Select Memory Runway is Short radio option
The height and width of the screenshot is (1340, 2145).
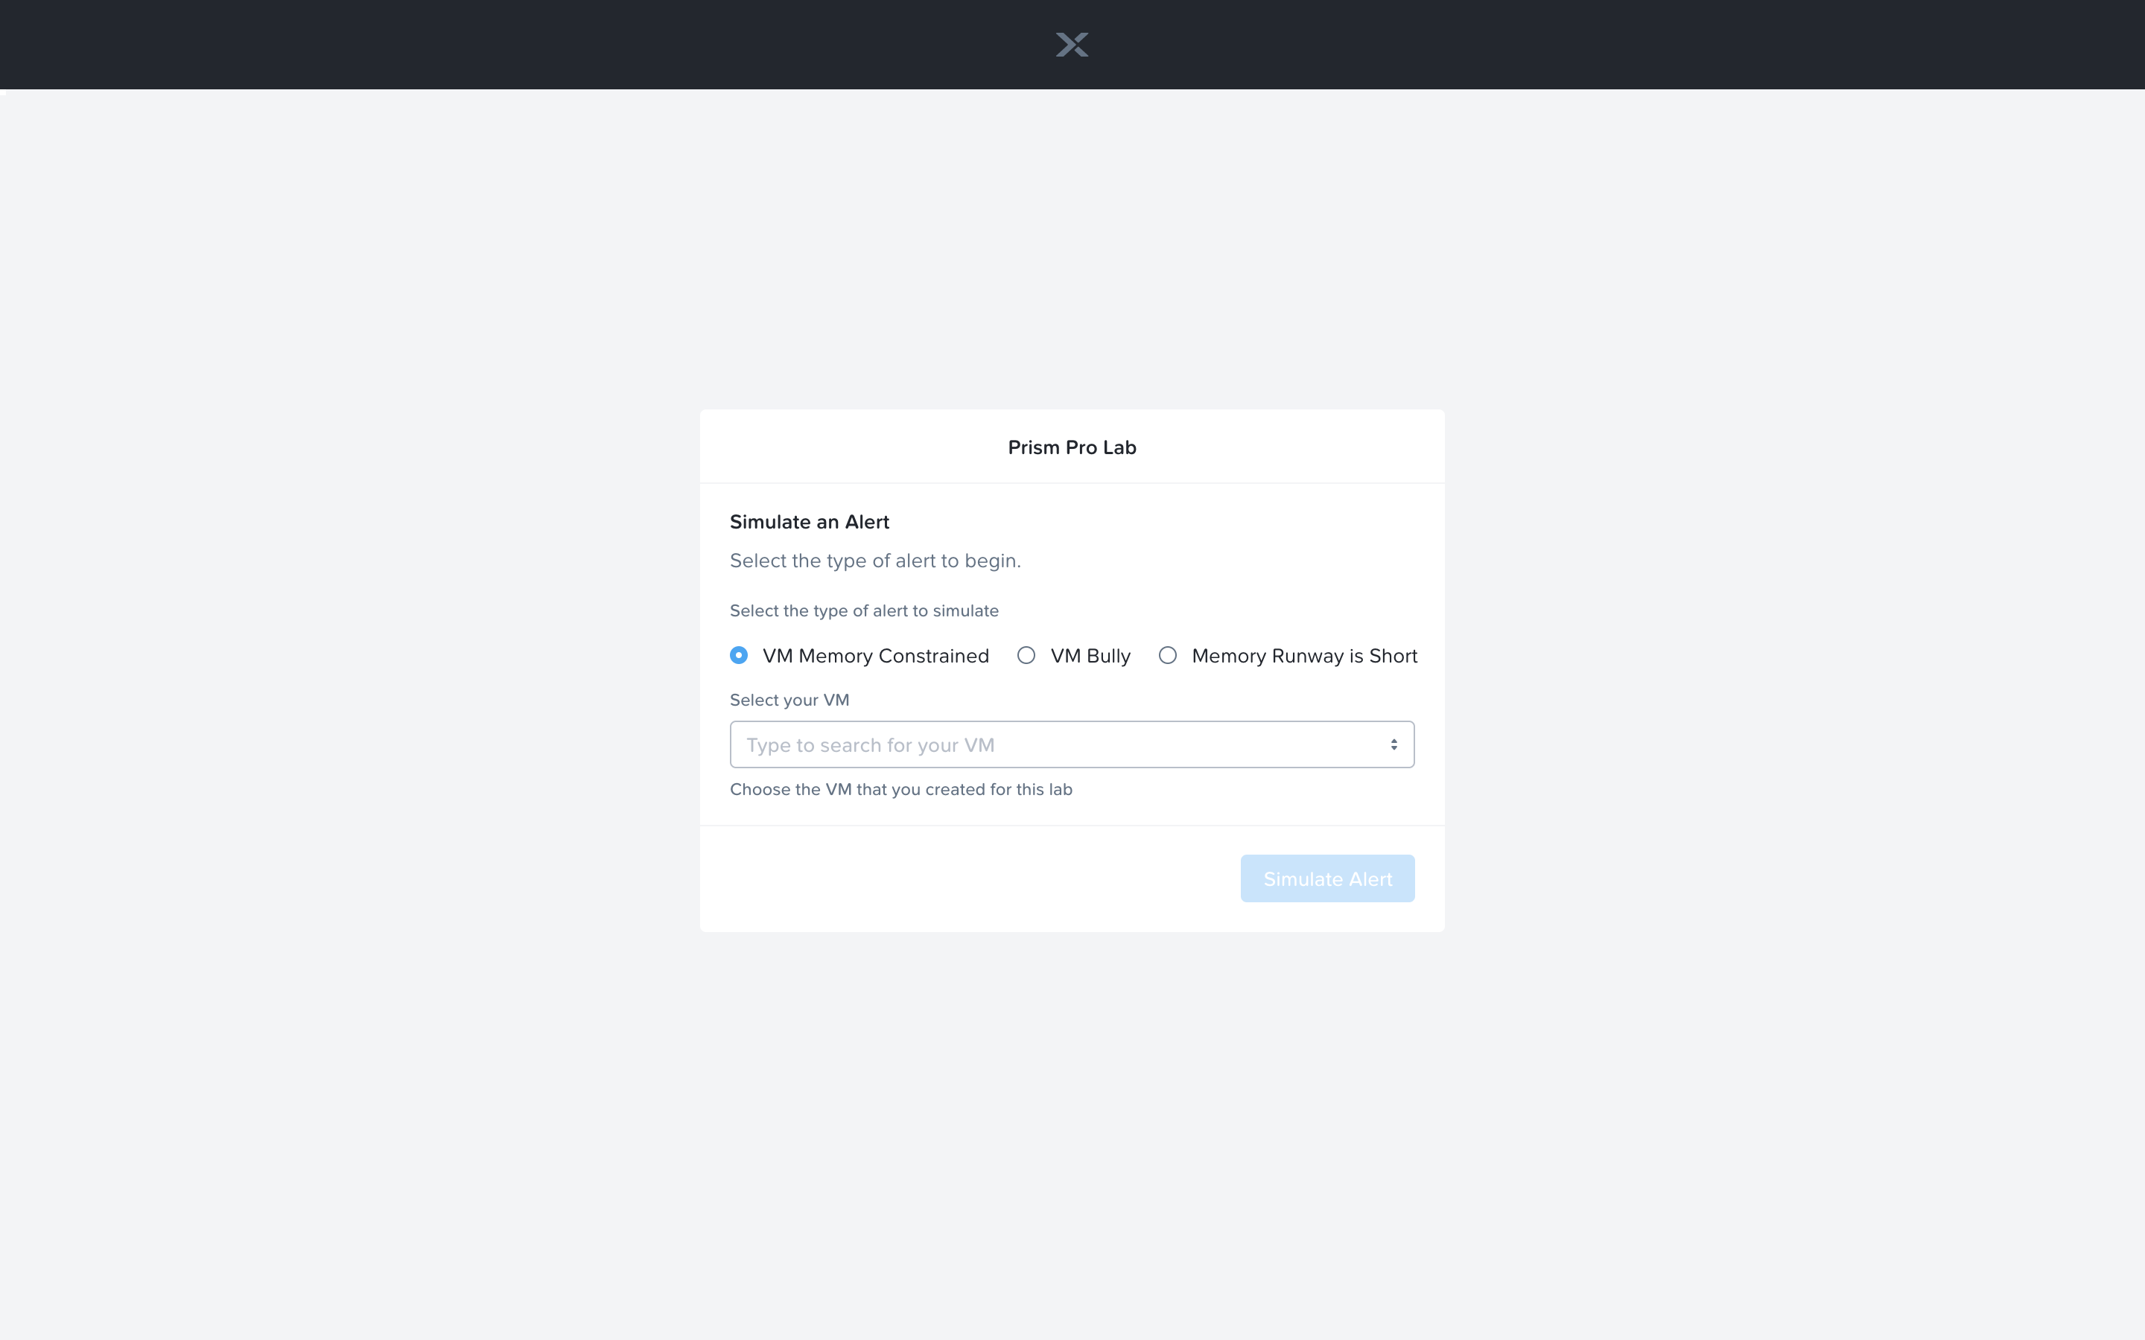1169,655
